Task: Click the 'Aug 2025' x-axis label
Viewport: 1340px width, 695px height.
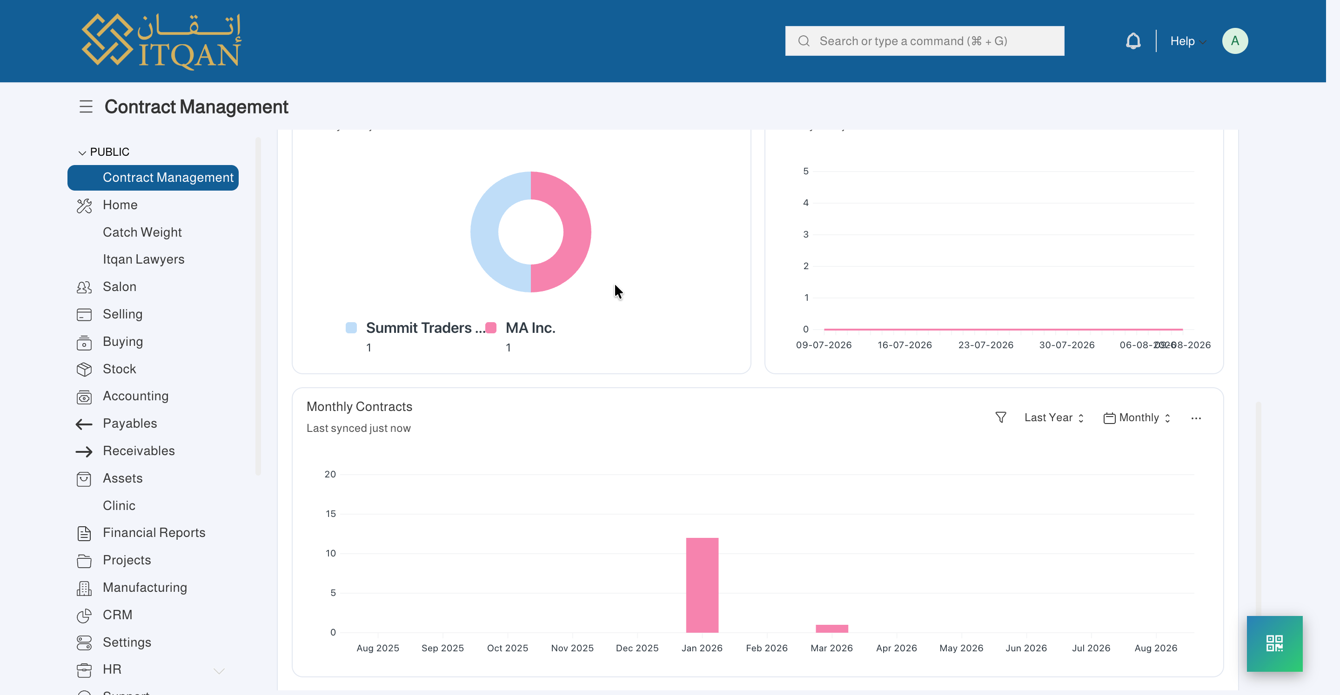Action: [x=378, y=648]
